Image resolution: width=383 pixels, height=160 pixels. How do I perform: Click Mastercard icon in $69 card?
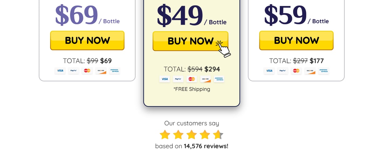(87, 71)
